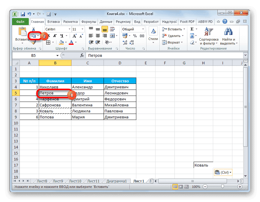Screen dimensions: 260x202
Task: Open the font size dropdown showing 11
Action: (x=82, y=29)
